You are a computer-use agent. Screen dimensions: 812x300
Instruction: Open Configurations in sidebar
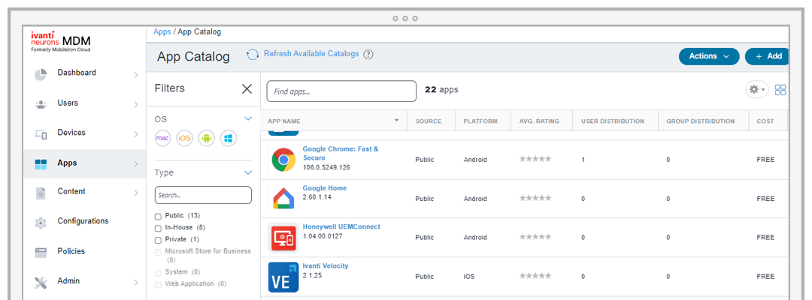[83, 221]
